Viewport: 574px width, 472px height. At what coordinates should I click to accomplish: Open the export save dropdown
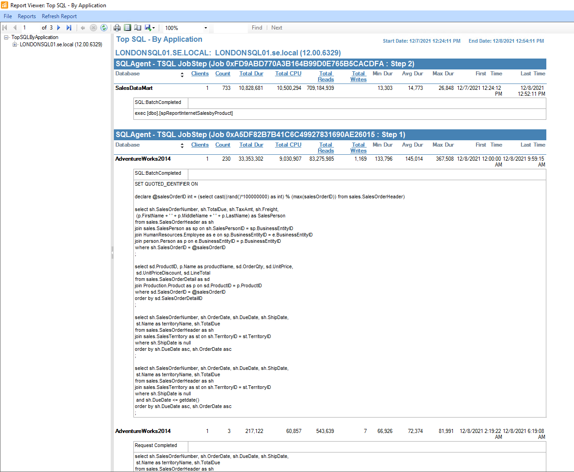pos(150,28)
